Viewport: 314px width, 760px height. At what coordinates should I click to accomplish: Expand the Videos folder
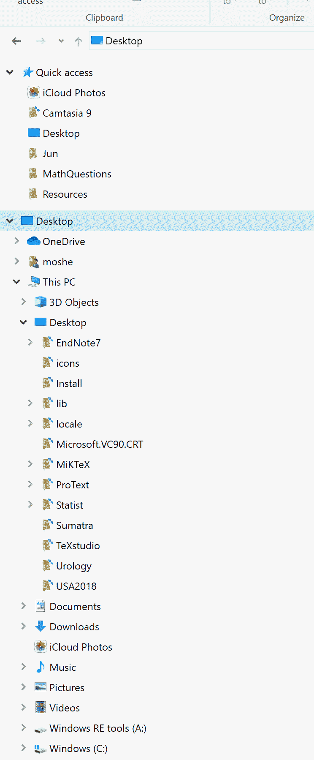click(x=24, y=707)
